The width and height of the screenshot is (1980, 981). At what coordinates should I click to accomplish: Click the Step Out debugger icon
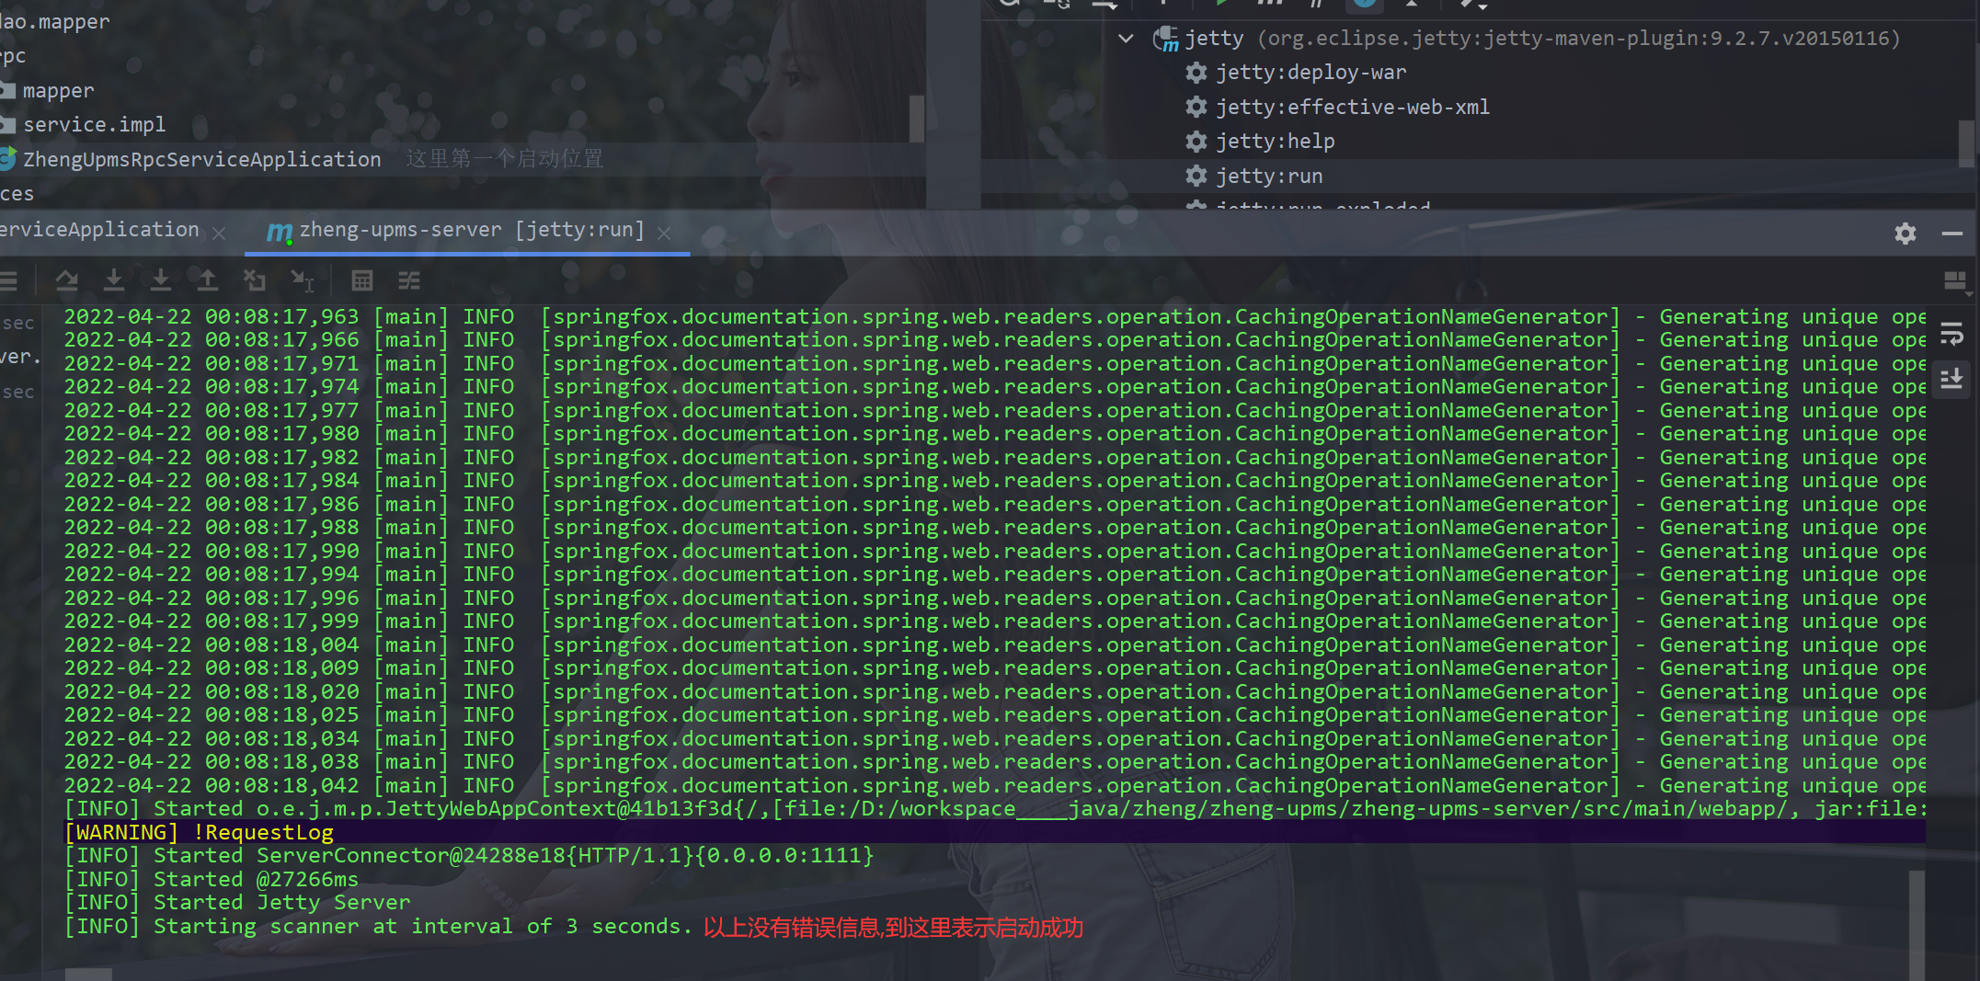[208, 280]
